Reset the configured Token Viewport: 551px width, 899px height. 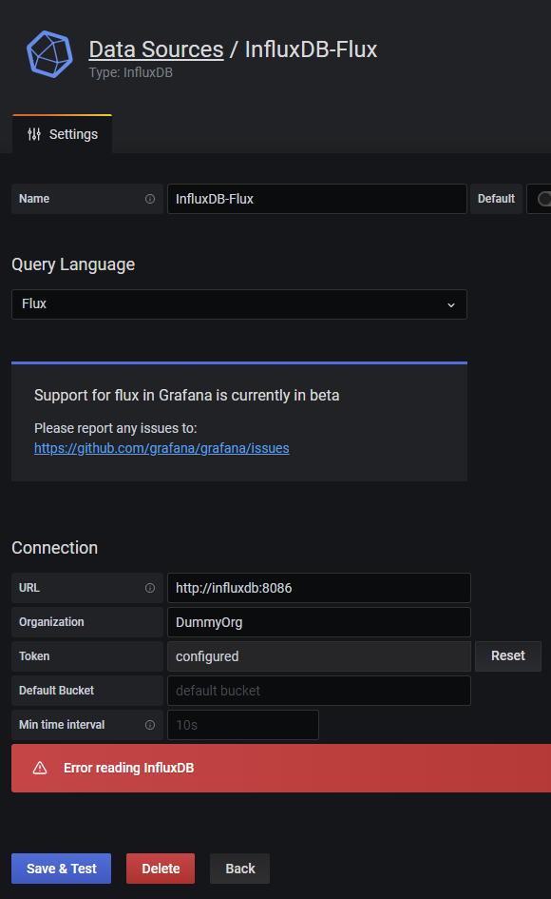click(x=507, y=655)
